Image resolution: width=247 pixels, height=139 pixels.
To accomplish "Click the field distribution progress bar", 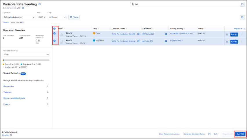I will coord(26,60).
